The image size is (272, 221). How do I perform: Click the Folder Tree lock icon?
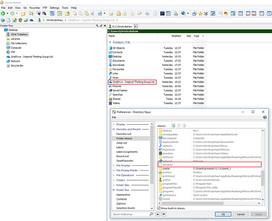(x=101, y=26)
